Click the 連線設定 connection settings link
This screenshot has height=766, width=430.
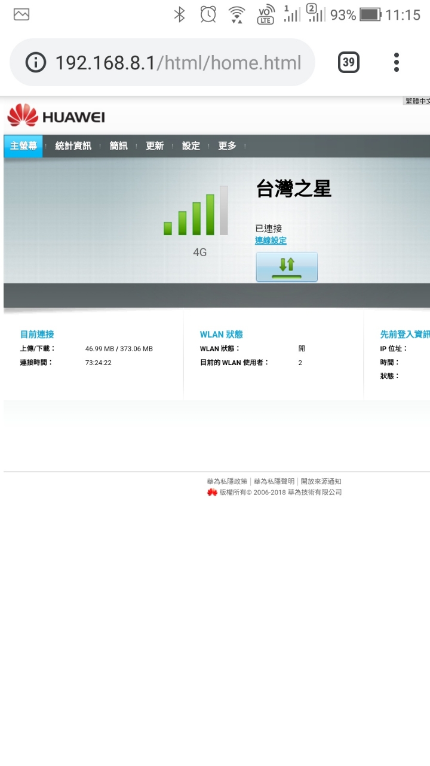pyautogui.click(x=271, y=241)
